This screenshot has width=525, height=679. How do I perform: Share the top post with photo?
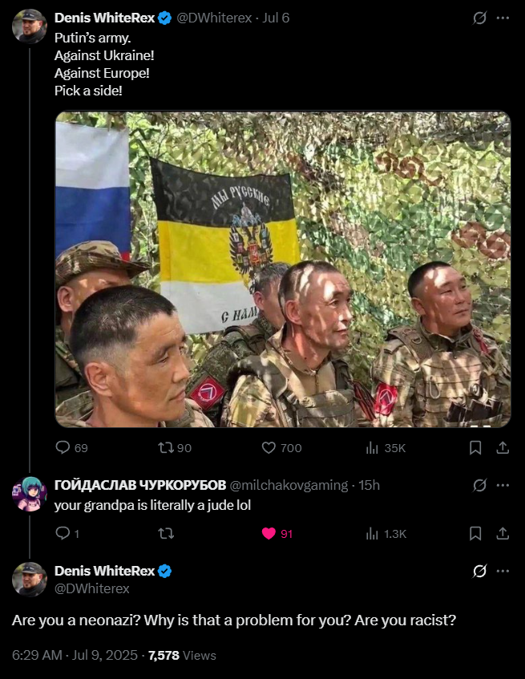click(x=503, y=447)
